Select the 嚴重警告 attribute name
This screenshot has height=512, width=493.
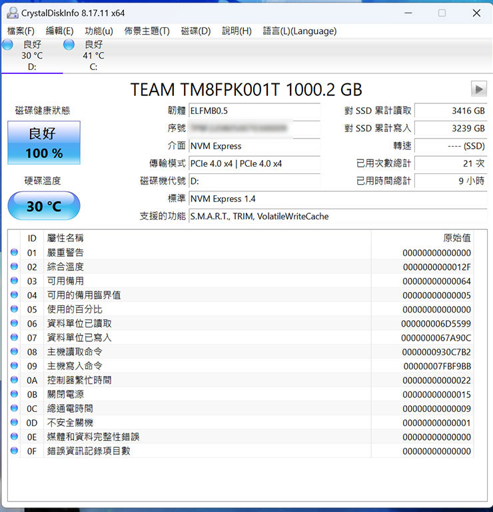point(65,253)
